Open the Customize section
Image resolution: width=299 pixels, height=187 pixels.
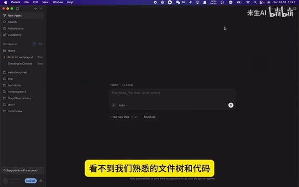22,35
